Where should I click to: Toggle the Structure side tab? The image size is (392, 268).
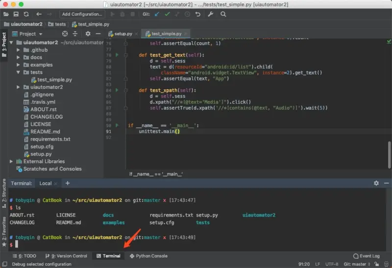tap(4, 193)
